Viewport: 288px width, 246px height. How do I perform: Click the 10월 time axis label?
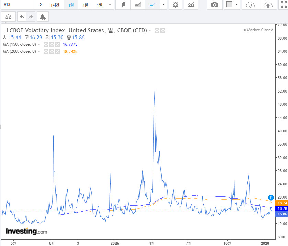click(227, 243)
